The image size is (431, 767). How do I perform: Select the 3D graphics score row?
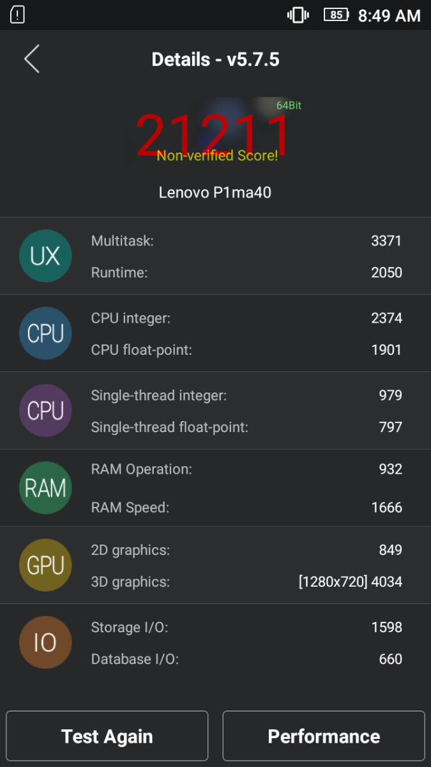click(246, 582)
